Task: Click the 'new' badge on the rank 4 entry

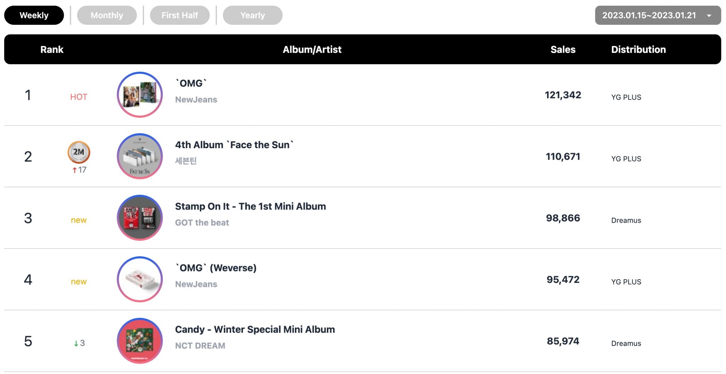Action: (x=78, y=281)
